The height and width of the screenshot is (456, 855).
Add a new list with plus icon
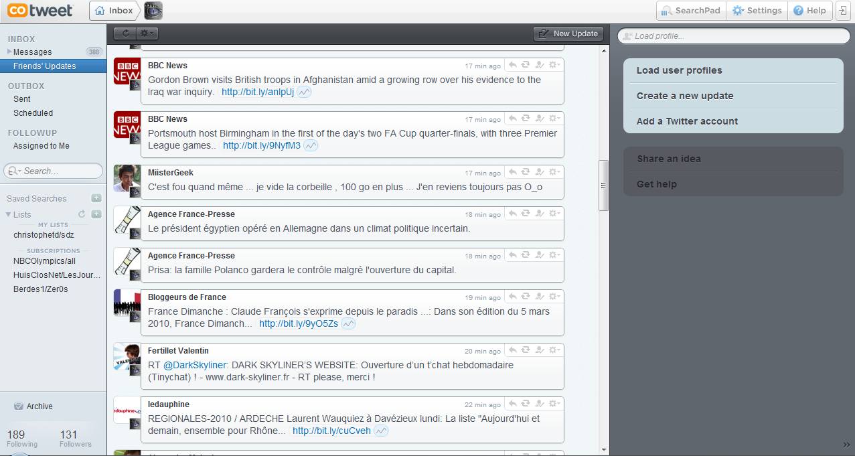pos(96,214)
